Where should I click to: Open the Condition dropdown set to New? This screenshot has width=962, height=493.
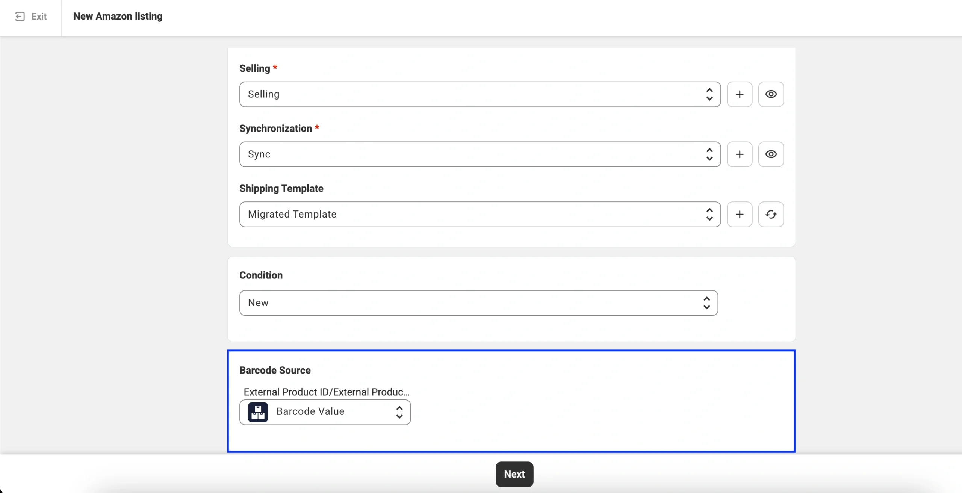(x=478, y=303)
